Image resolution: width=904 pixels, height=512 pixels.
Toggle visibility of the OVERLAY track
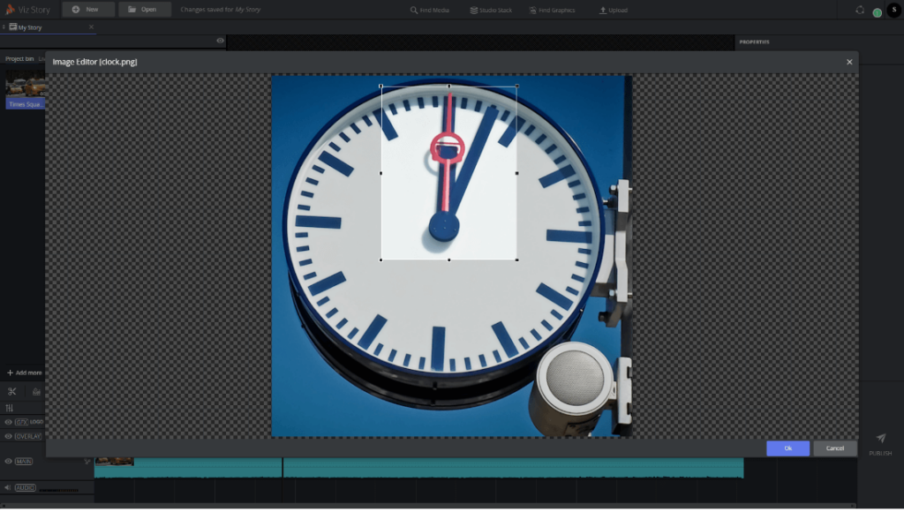coord(8,437)
